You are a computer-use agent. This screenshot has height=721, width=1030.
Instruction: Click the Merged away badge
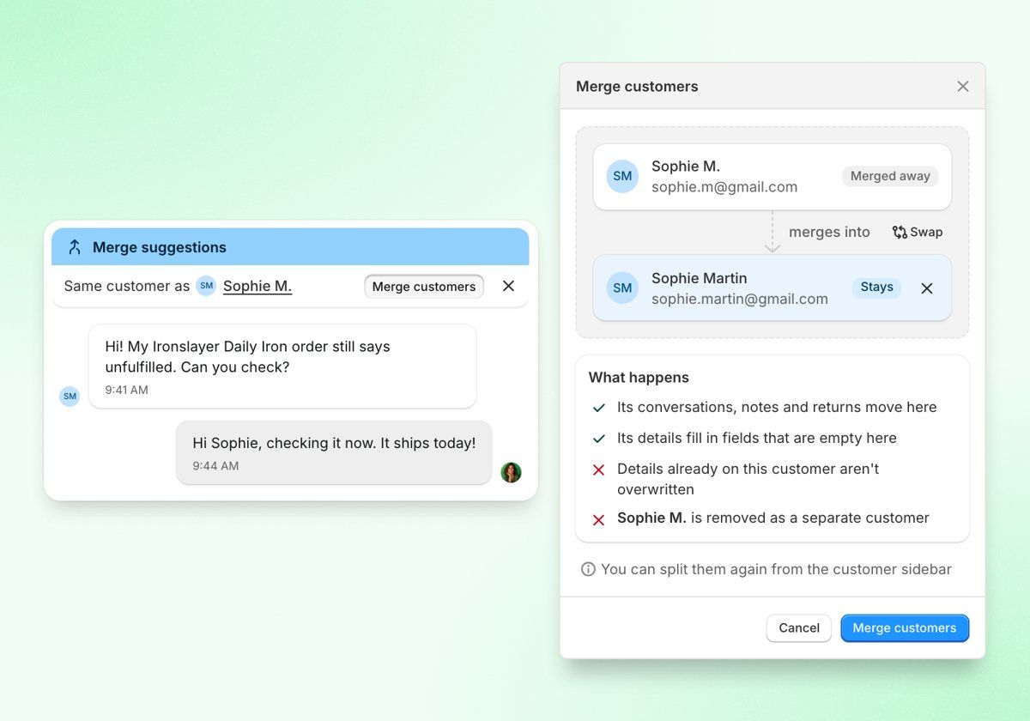pos(890,176)
